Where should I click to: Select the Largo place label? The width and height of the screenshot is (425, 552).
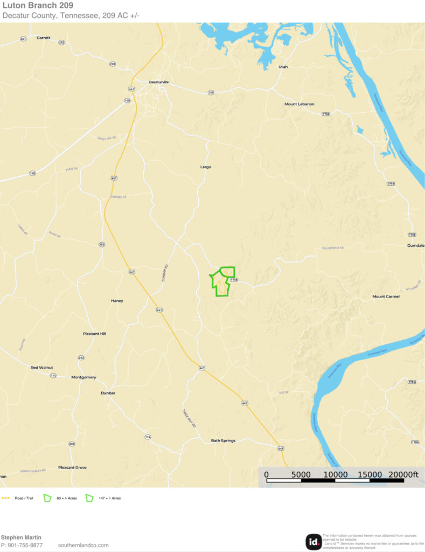pos(206,167)
